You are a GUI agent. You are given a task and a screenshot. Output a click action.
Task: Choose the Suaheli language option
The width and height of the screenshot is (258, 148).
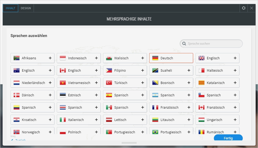click(167, 70)
